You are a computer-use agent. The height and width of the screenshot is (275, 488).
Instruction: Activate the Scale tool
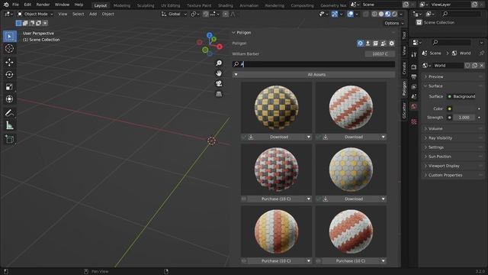(x=9, y=86)
